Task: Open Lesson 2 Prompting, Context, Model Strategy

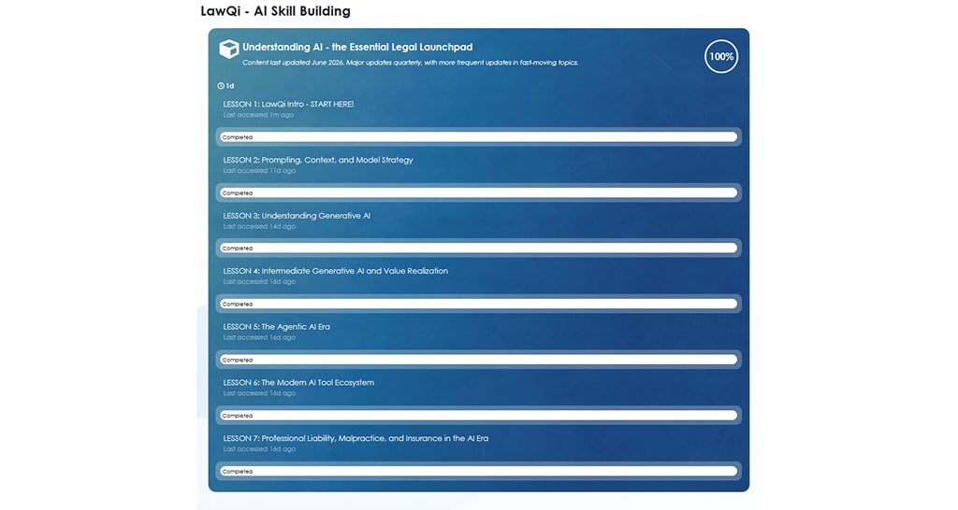Action: click(318, 160)
